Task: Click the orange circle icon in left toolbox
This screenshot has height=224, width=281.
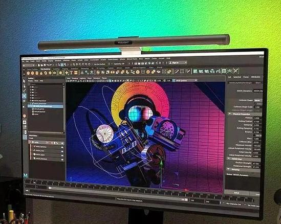Action: pos(25,116)
